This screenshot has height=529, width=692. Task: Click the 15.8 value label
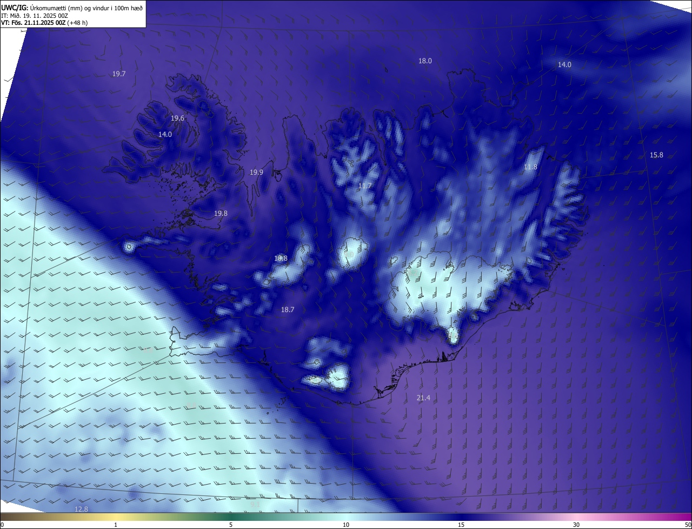tap(656, 155)
